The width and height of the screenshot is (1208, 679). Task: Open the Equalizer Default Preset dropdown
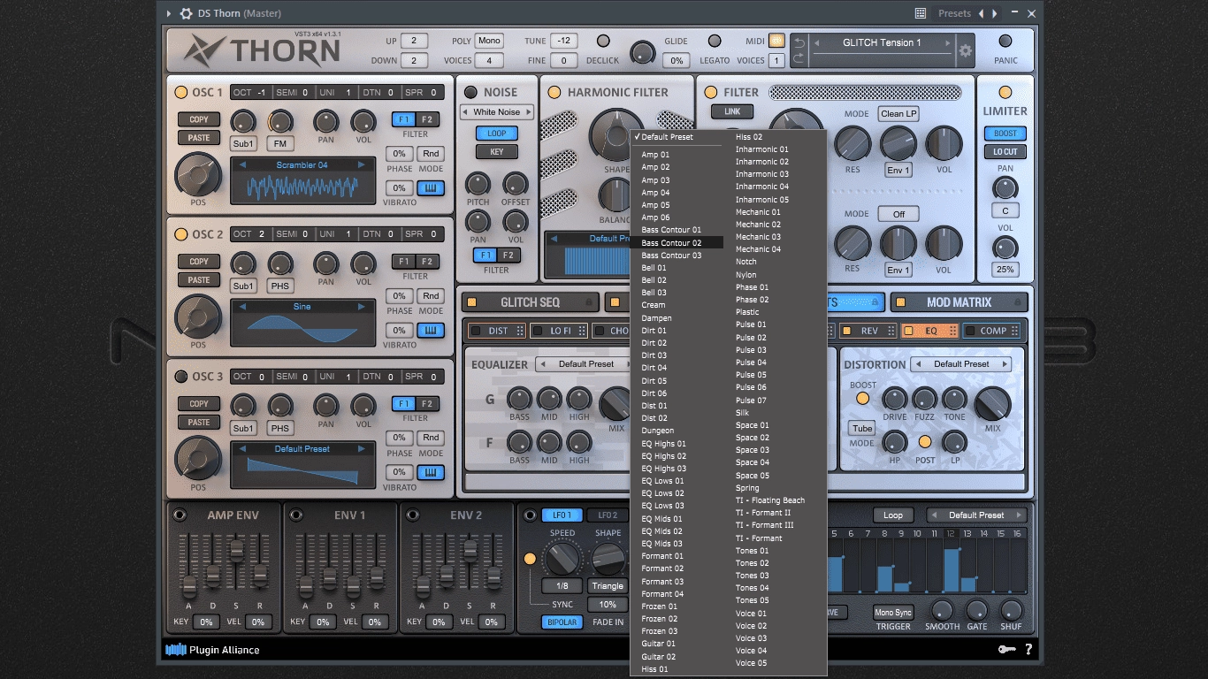point(585,364)
